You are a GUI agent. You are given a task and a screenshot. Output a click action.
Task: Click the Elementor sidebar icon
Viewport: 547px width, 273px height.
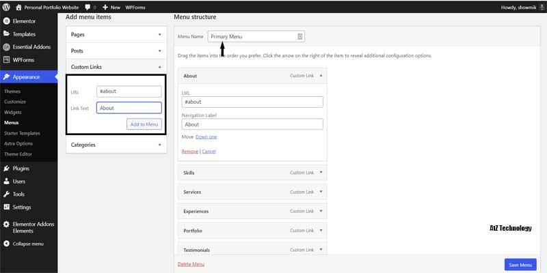6,21
